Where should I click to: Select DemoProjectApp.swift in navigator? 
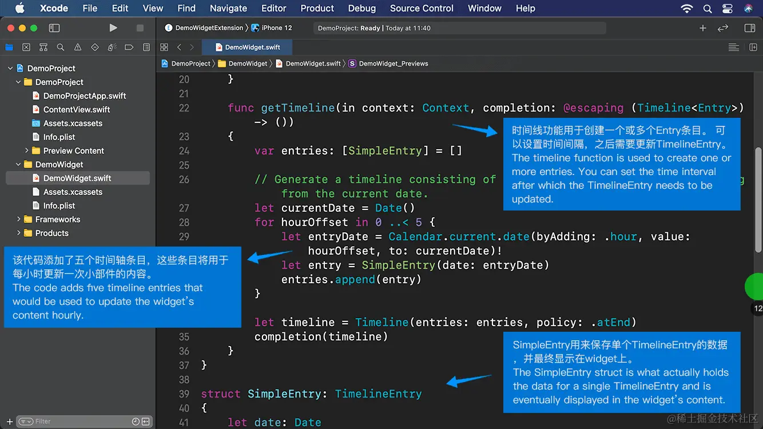point(79,96)
